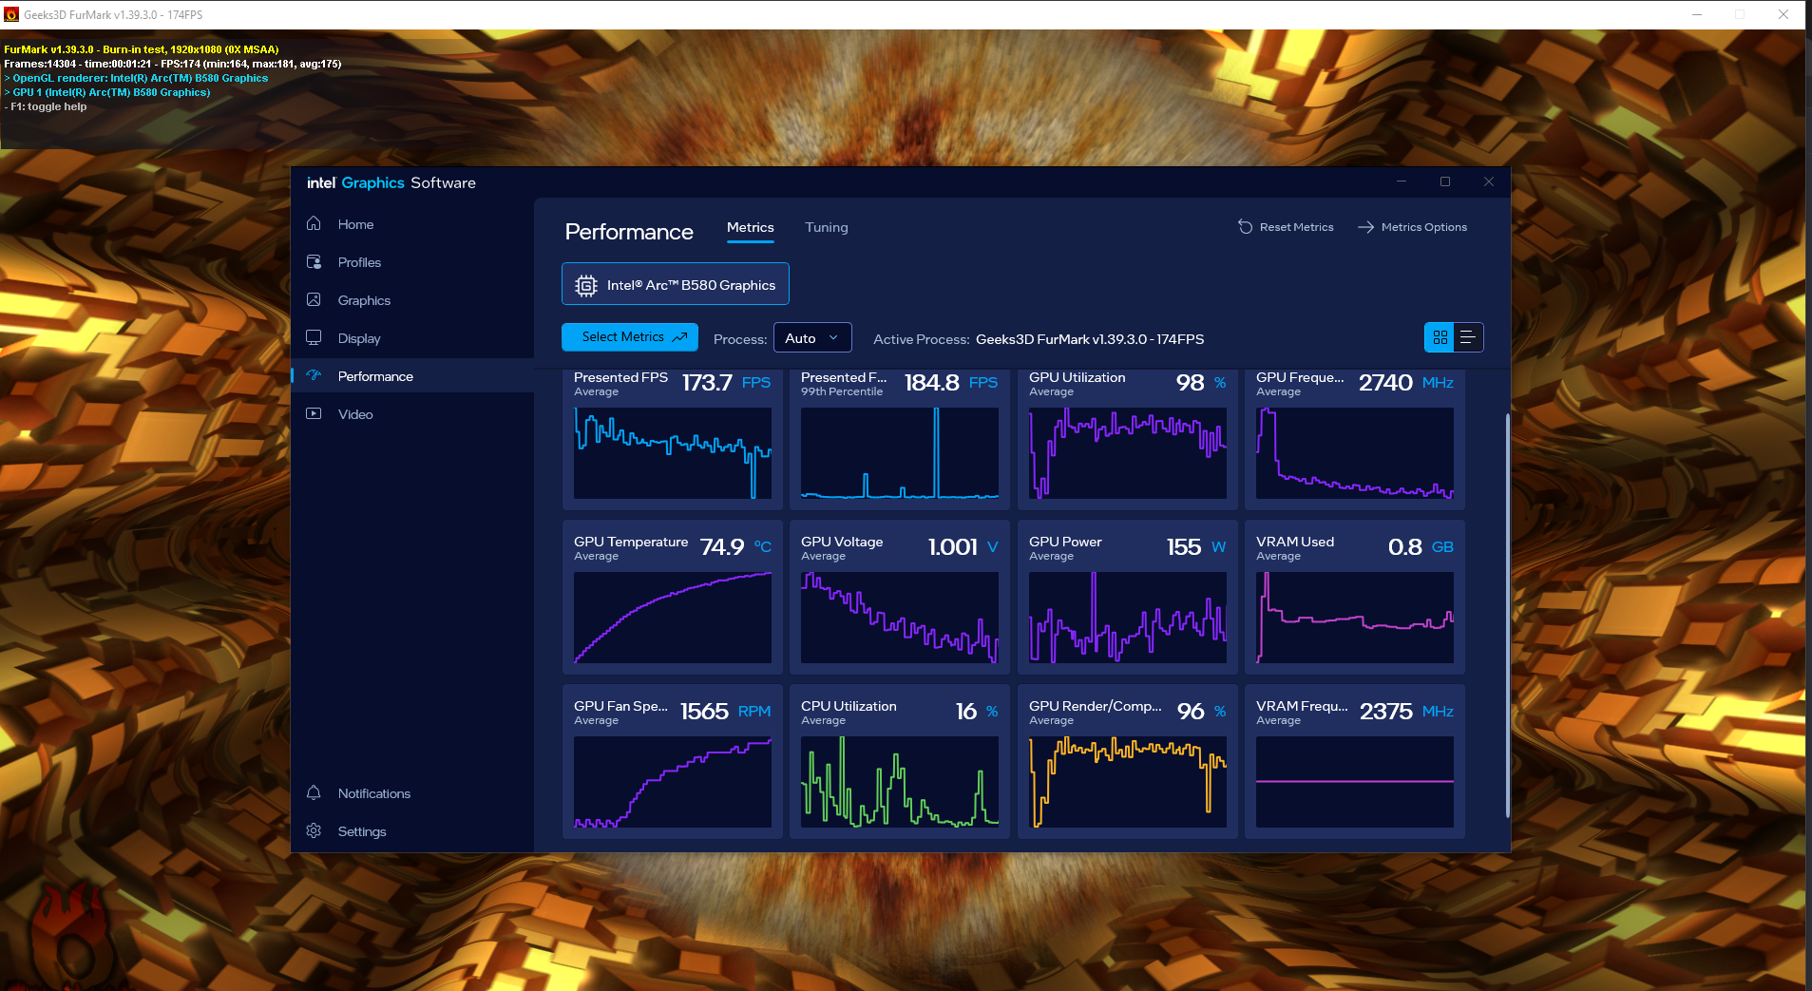
Task: Select Intel Arc B580 Graphics device button
Action: coord(676,284)
